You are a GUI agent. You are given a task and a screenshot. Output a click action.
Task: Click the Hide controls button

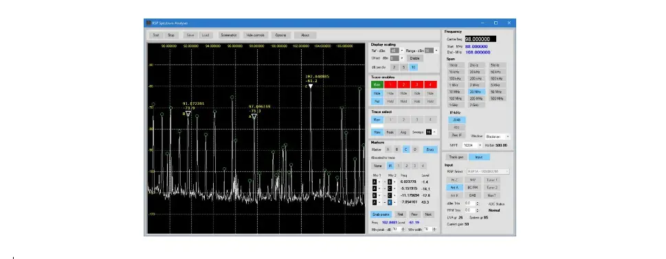pos(256,36)
